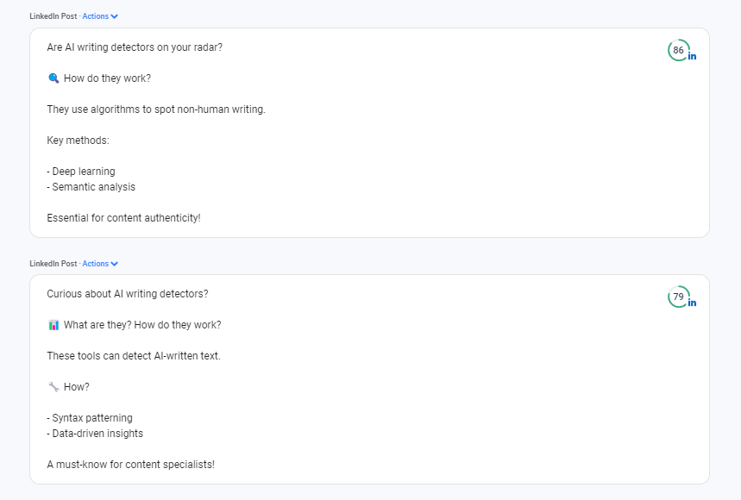The width and height of the screenshot is (741, 500).
Task: Click the "Key methods:" line
Action: [x=78, y=141]
